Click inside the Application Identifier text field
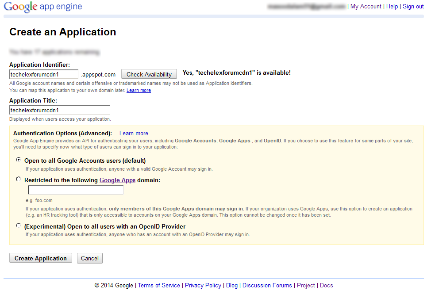Image resolution: width=435 pixels, height=294 pixels. click(x=43, y=74)
